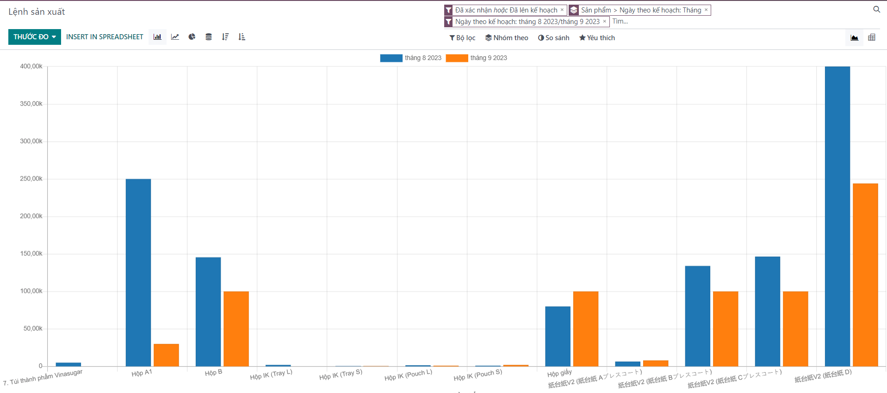
Task: Switch to pie chart view
Action: tap(192, 37)
